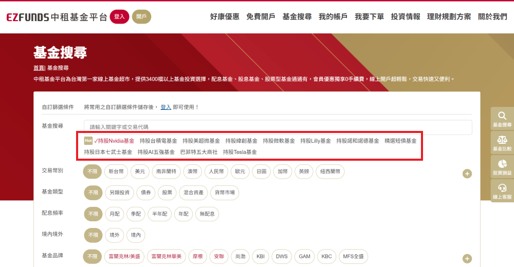Filter brand by MFS全盛
Screen dimensions: 514x267
[354, 257]
